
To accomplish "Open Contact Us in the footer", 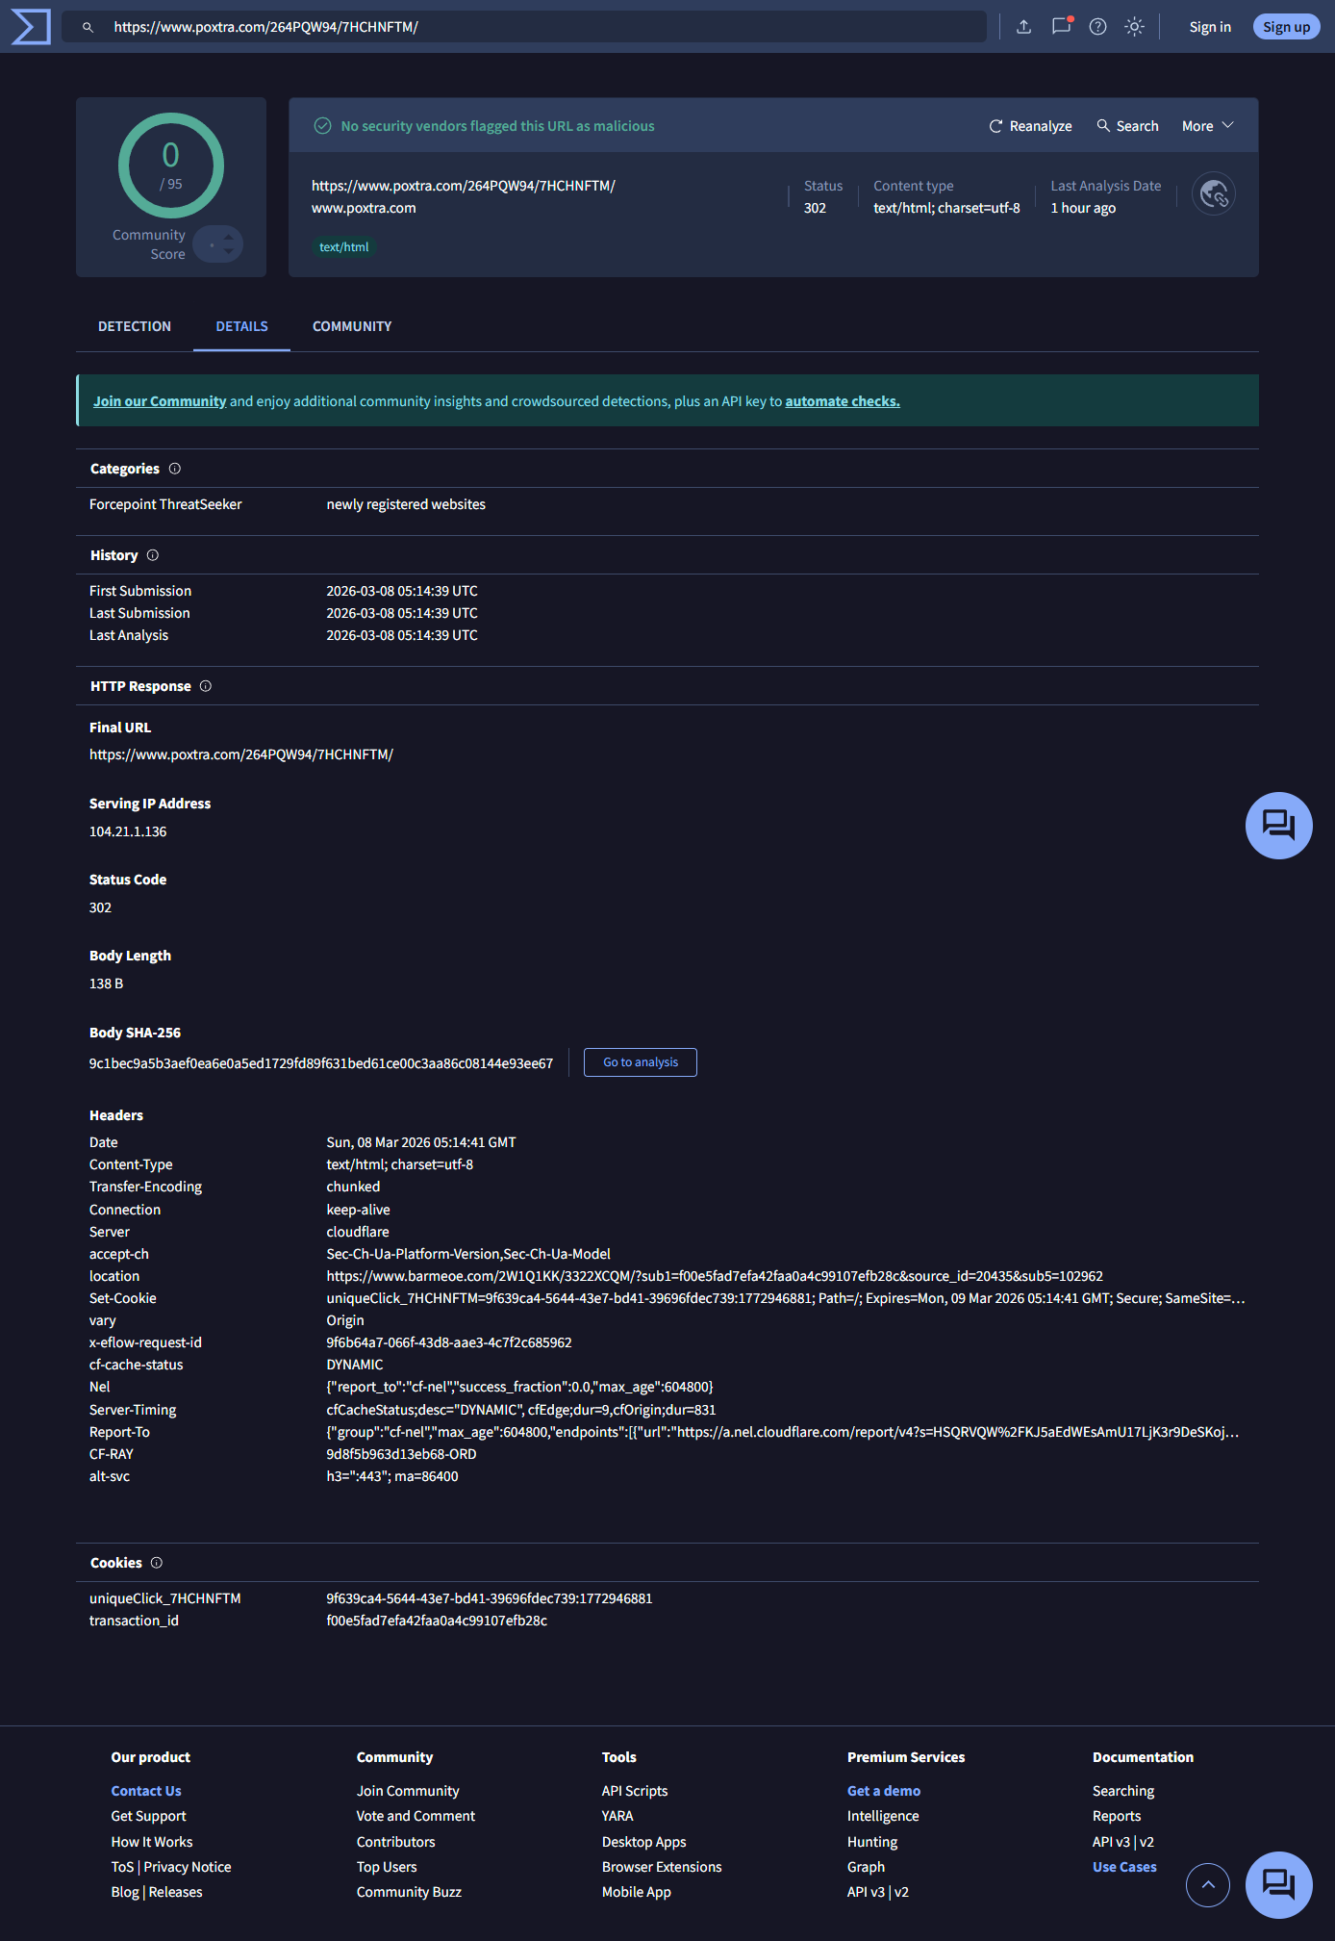I will (x=146, y=1791).
